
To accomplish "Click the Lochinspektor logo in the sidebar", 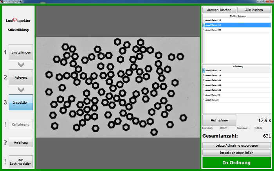I will tap(18, 20).
